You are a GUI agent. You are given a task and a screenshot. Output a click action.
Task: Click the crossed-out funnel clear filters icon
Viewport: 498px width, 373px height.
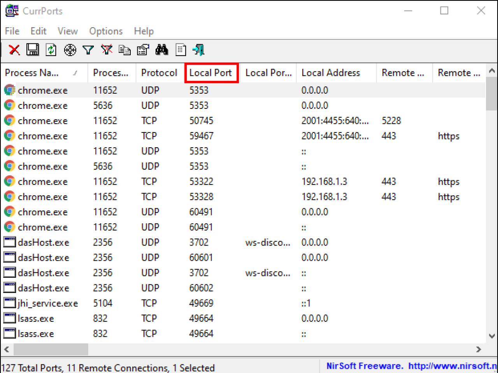pyautogui.click(x=107, y=50)
